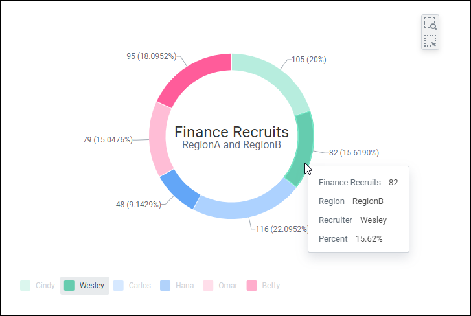Click the Wesley green legend swatch
The image size is (471, 316).
point(69,286)
